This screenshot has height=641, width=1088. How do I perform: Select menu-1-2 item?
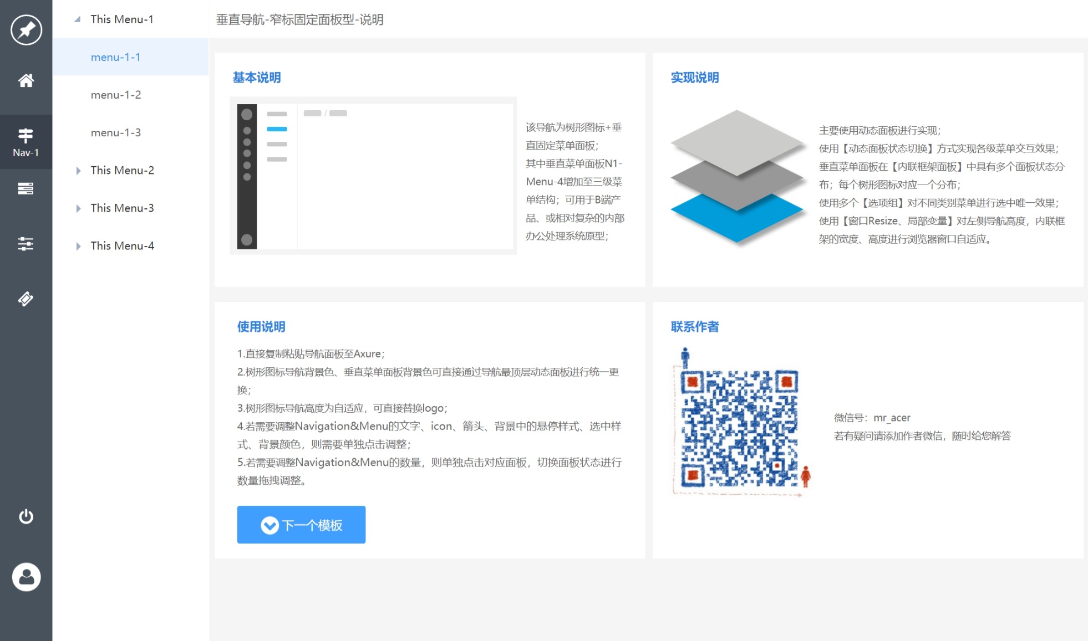pos(130,95)
